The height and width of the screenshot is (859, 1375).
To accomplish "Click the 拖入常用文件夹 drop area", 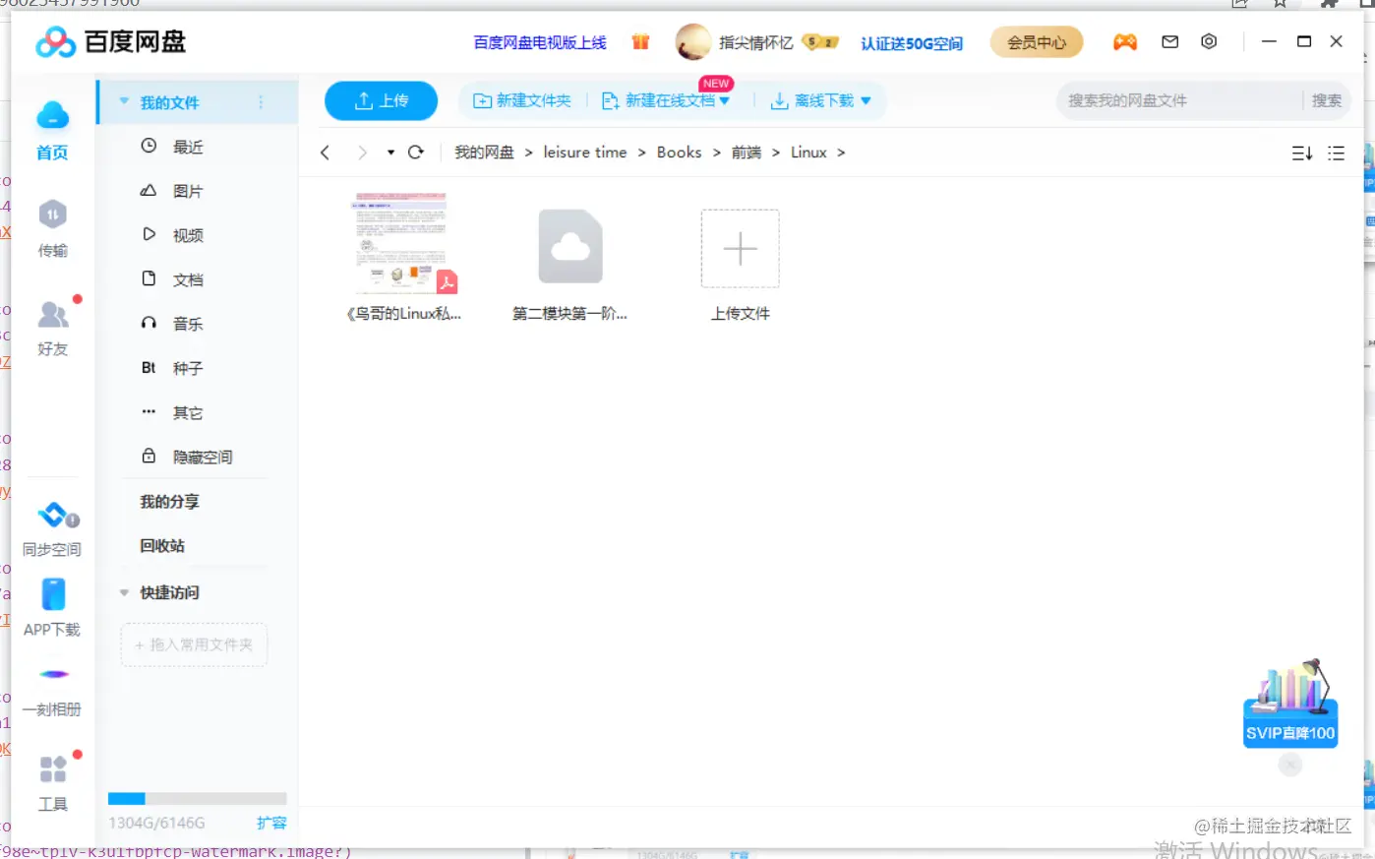I will pos(194,644).
